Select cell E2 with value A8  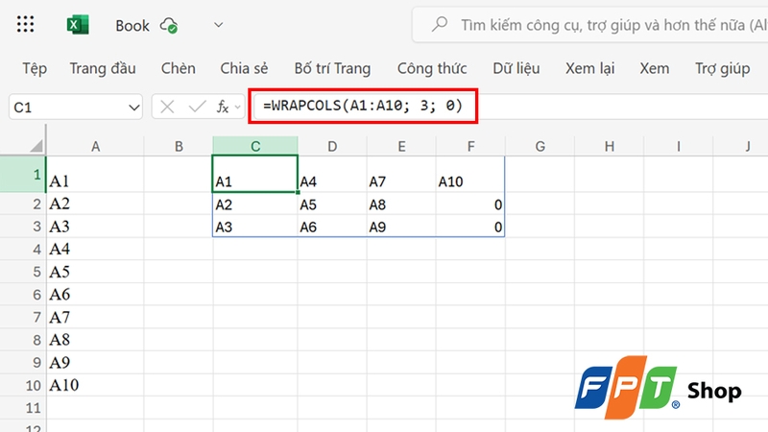click(x=401, y=204)
